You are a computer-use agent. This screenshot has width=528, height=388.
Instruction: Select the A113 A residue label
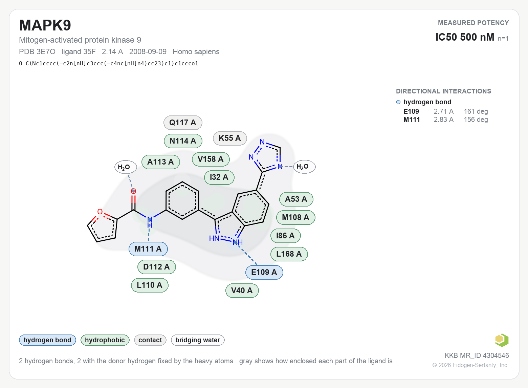[x=161, y=162]
